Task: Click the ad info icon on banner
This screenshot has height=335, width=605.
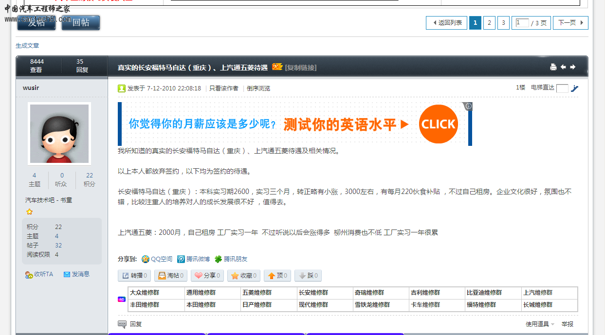Action: (468, 106)
